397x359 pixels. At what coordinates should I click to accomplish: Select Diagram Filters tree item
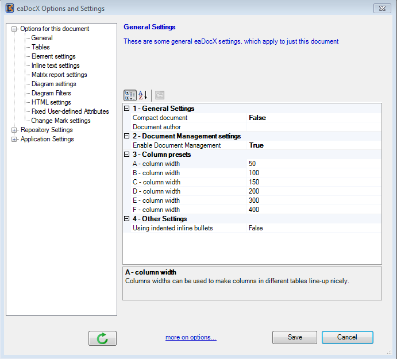51,93
